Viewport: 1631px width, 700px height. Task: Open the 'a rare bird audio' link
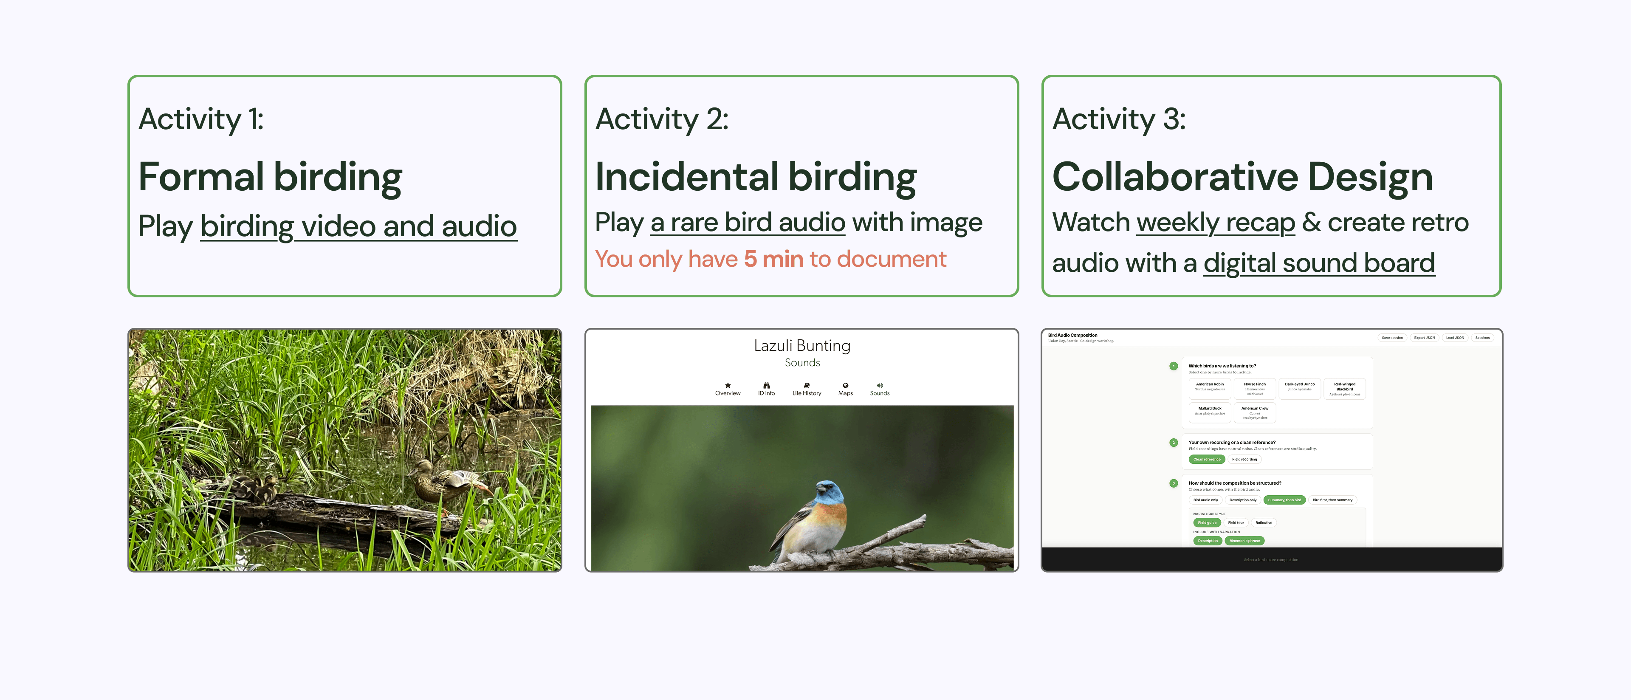coord(748,223)
